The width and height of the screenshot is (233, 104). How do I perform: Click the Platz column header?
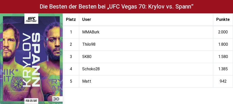[71, 20]
